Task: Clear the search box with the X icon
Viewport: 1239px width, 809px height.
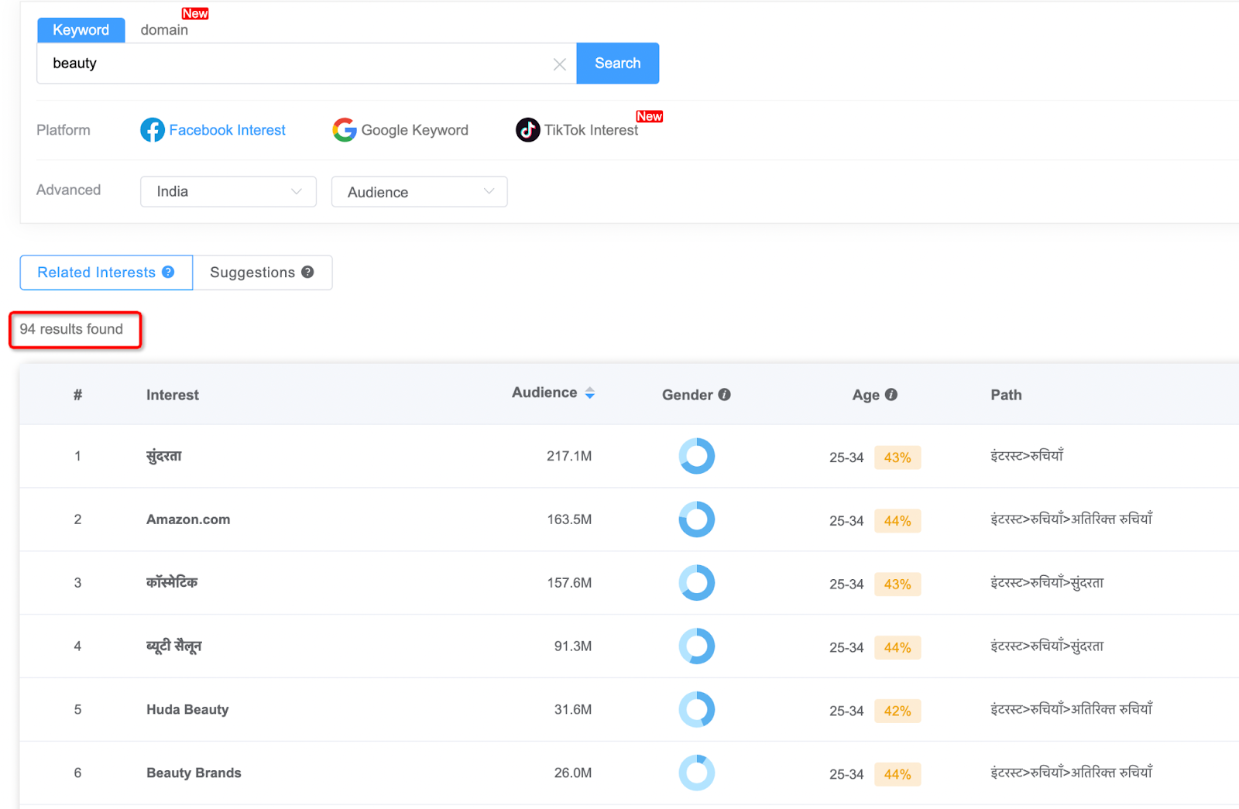Action: (x=560, y=63)
